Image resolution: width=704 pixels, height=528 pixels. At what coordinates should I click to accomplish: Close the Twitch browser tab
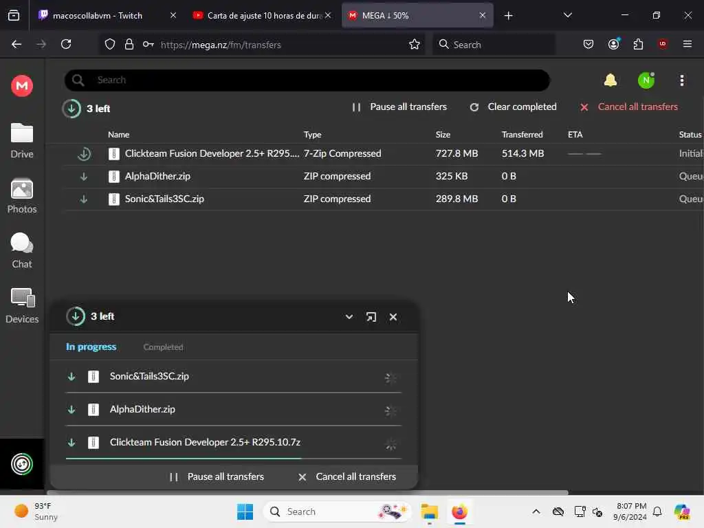[173, 15]
